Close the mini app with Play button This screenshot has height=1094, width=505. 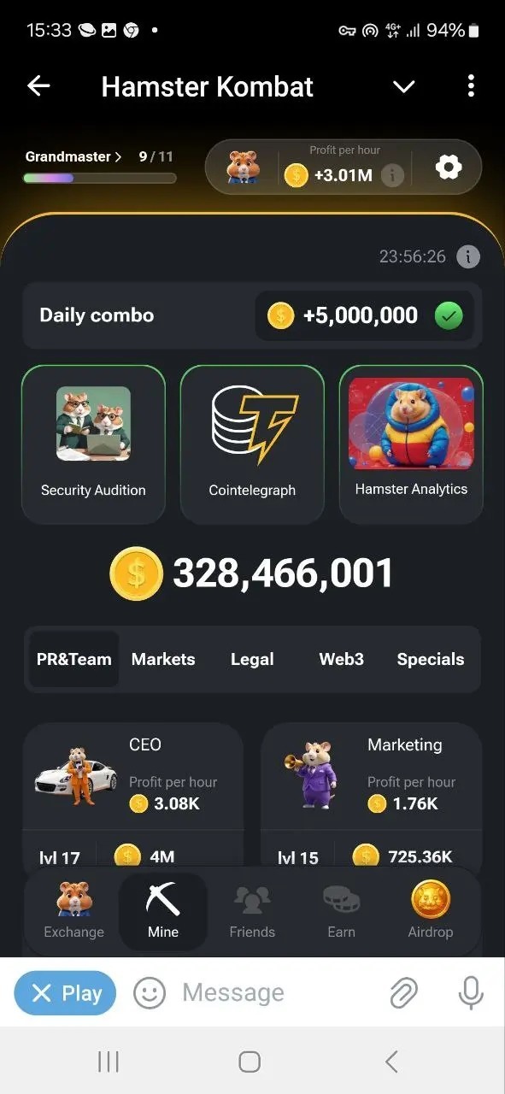tap(65, 993)
